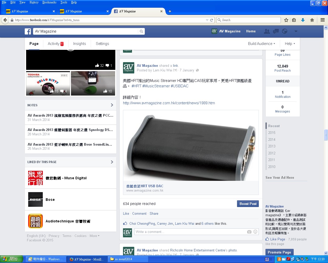This screenshot has width=328, height=263.
Task: Open the AV Magazine header profile link
Action: click(x=226, y=31)
